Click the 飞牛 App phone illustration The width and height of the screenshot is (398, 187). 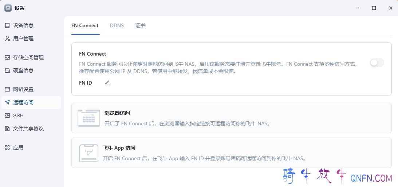tap(88, 153)
